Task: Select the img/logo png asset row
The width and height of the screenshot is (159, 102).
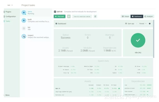Action: tap(88, 92)
